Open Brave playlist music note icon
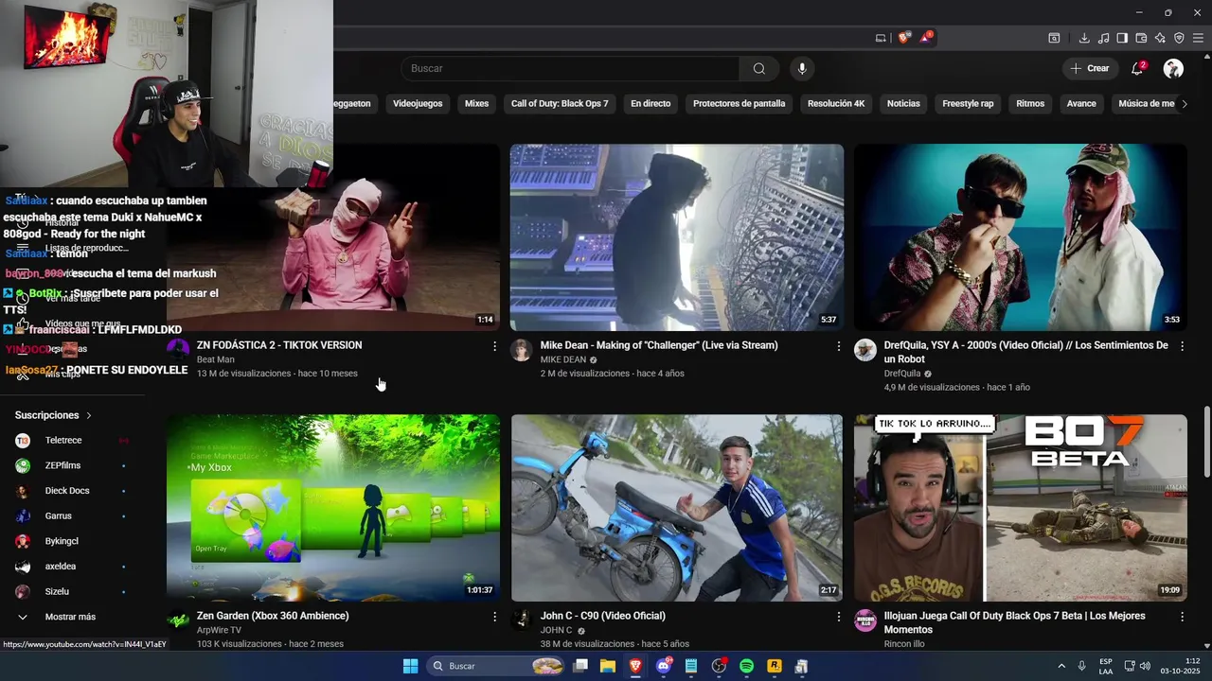The height and width of the screenshot is (681, 1212). tap(1103, 38)
